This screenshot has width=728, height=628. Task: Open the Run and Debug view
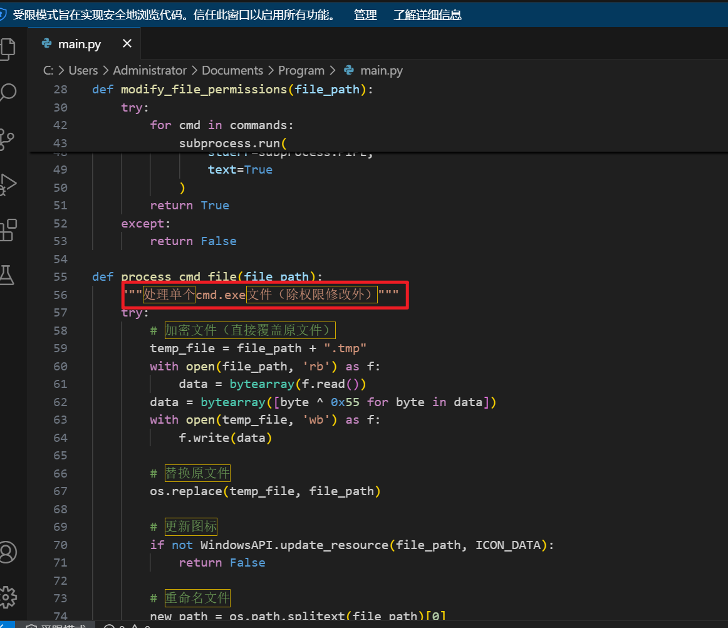8,184
